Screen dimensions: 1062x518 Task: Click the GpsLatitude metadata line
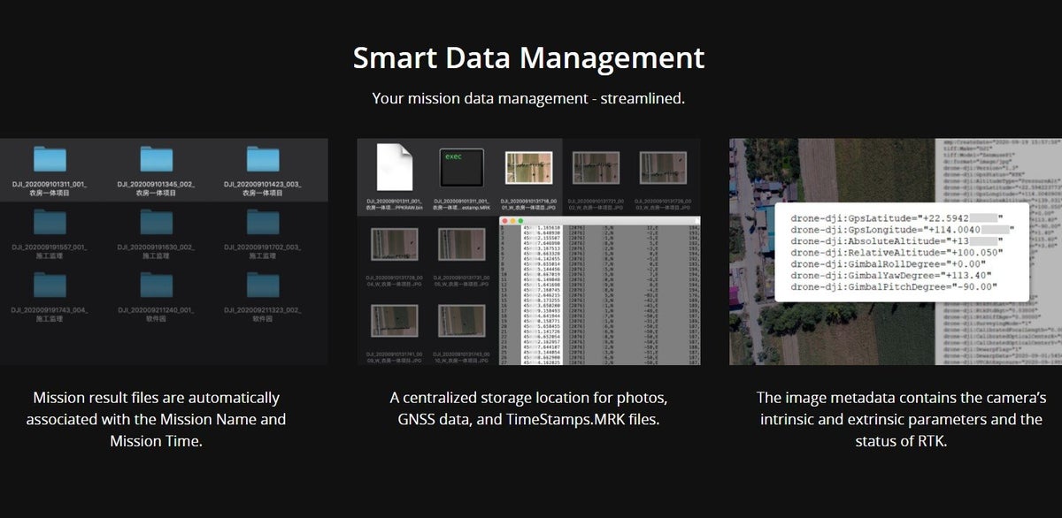point(896,217)
